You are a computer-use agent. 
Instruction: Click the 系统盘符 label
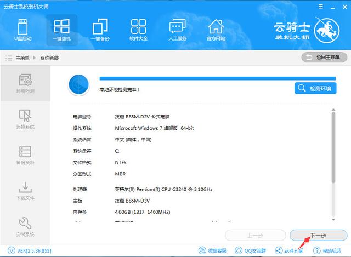point(82,151)
